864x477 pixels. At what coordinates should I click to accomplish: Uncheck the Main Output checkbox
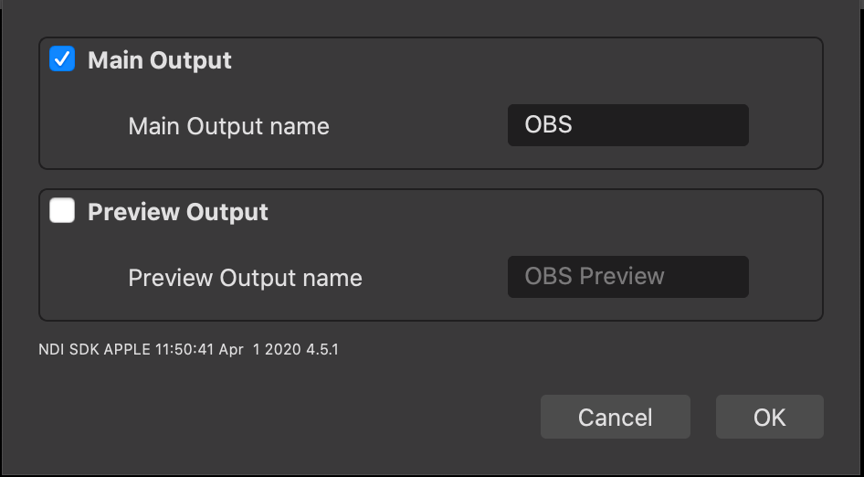pyautogui.click(x=62, y=59)
